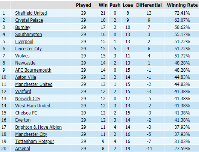Image resolution: width=199 pixels, height=152 pixels.
Task: Open the Crystal Palace team link
Action: [x=29, y=20]
